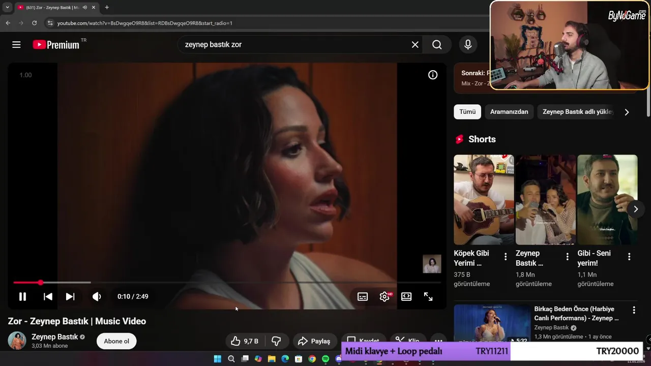The image size is (651, 366).
Task: Dislike the video thumbs down
Action: click(x=276, y=341)
